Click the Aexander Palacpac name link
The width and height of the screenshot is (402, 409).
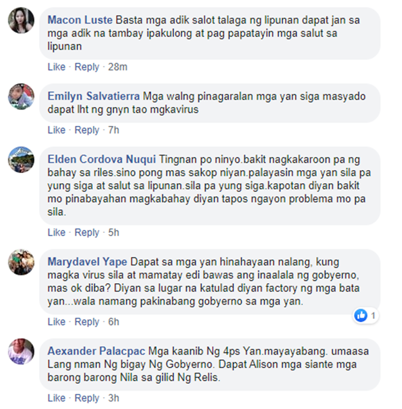pyautogui.click(x=96, y=351)
